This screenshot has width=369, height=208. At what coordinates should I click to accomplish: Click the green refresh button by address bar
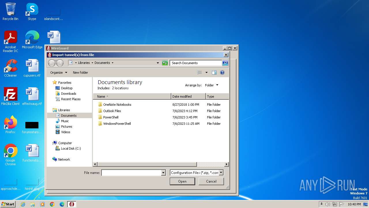[x=165, y=63]
